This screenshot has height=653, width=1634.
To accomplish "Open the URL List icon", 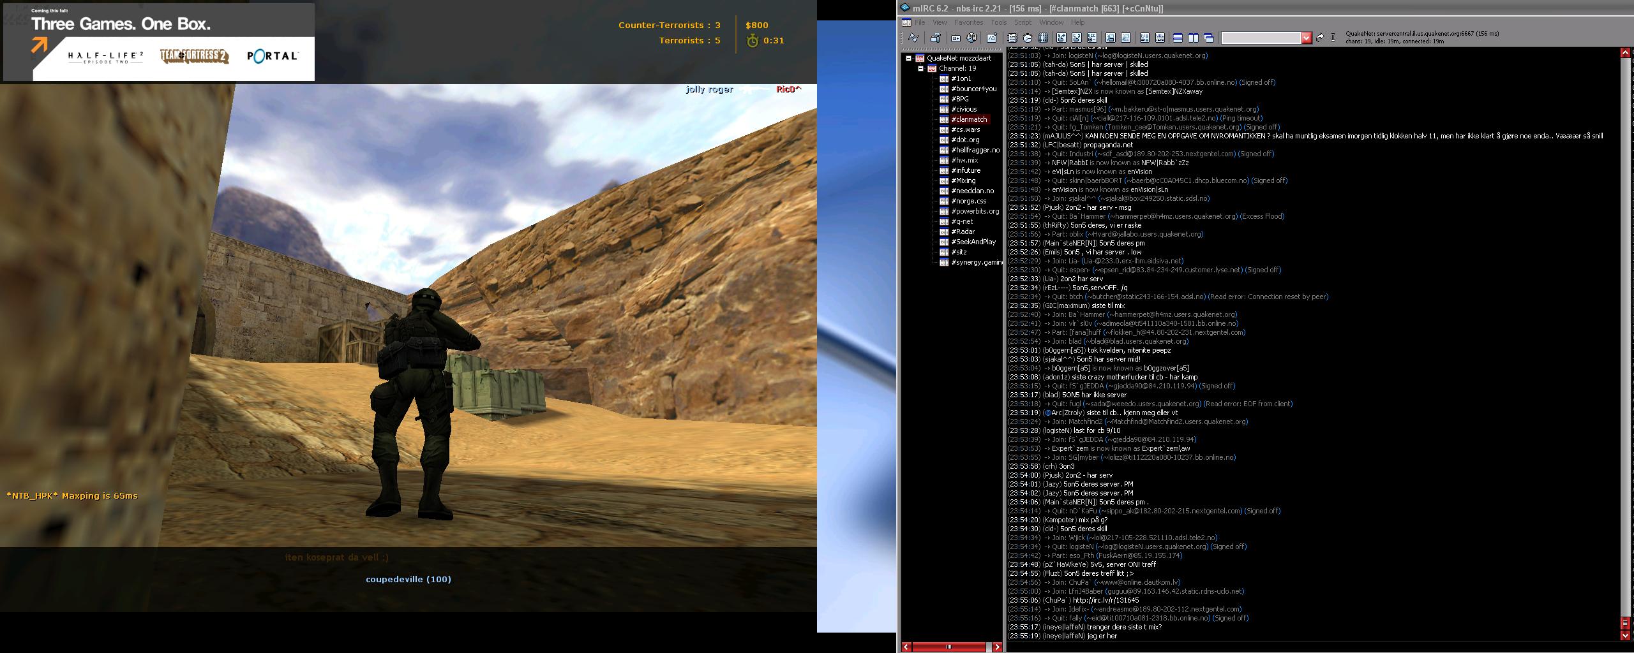I will [1160, 38].
